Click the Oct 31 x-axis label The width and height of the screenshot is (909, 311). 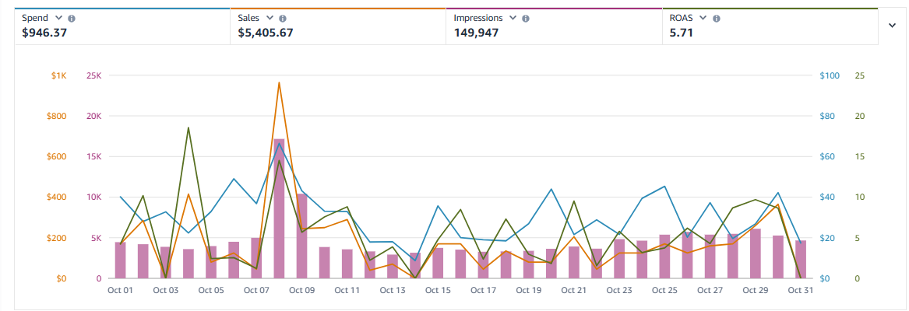(x=800, y=289)
